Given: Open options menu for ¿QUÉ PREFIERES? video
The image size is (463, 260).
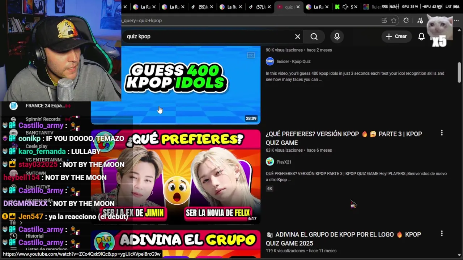Looking at the screenshot, I should pyautogui.click(x=442, y=133).
